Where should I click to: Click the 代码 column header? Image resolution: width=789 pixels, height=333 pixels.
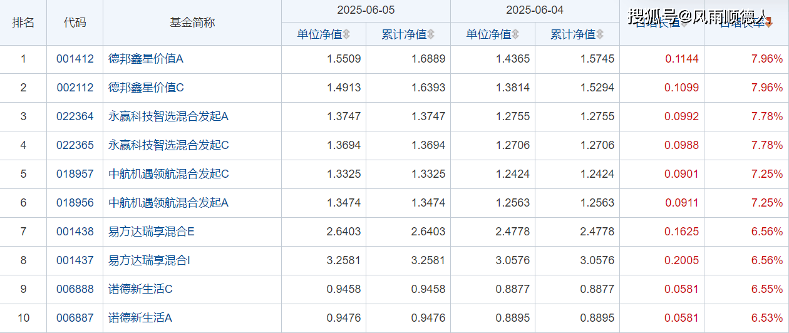tap(75, 23)
